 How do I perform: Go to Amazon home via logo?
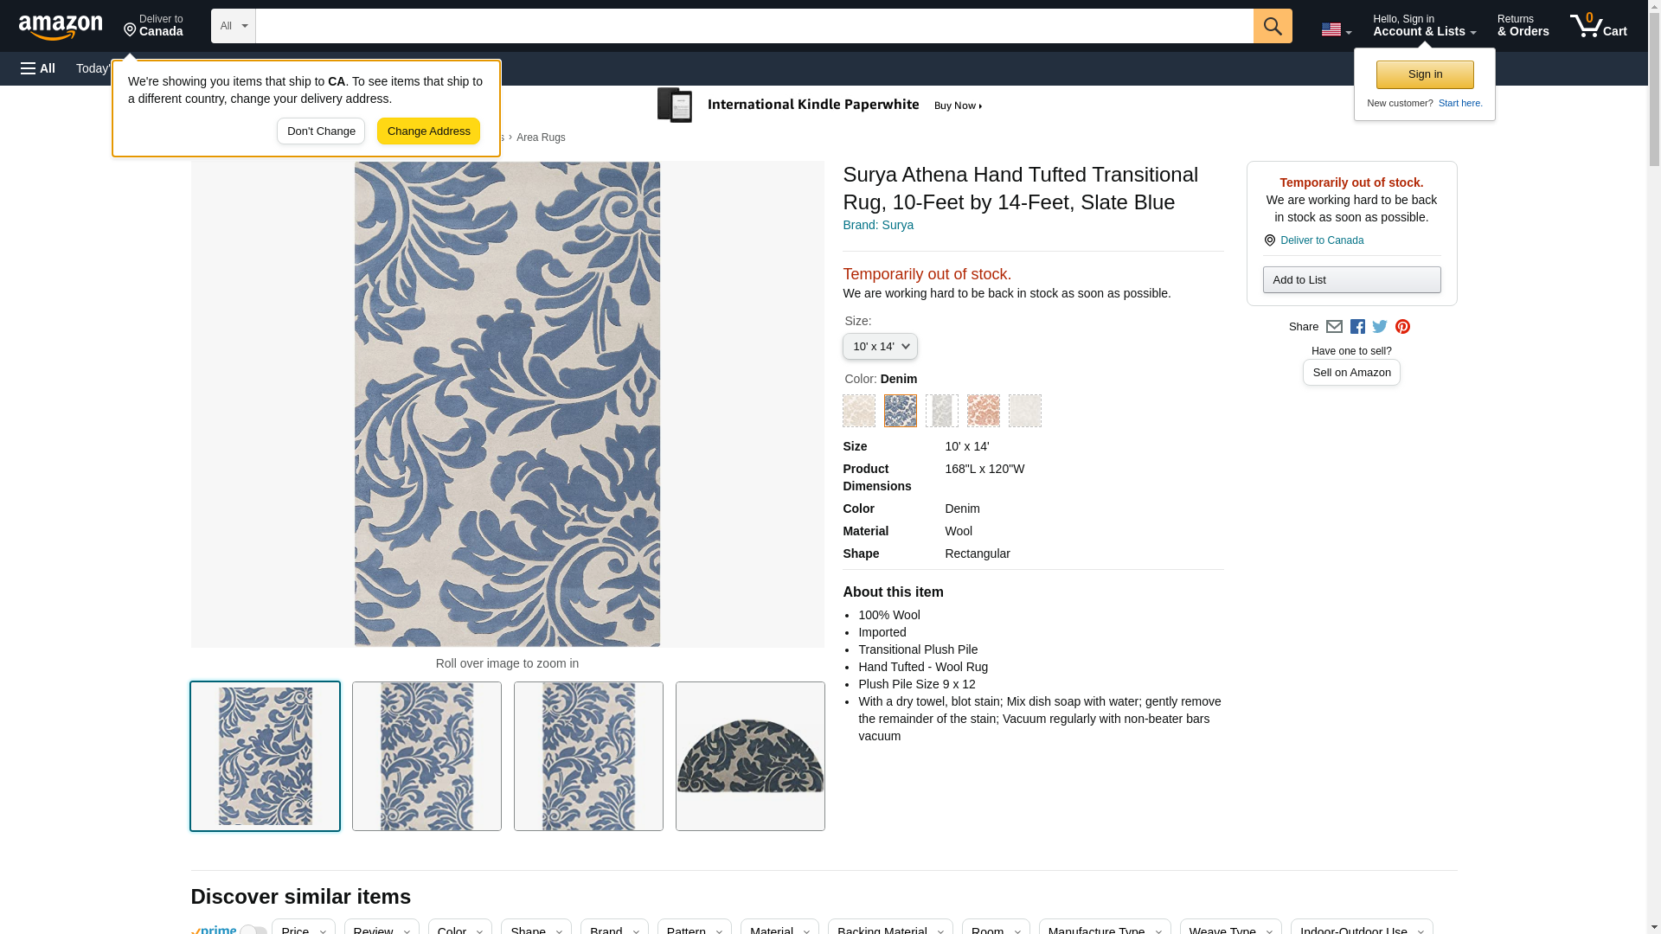(x=61, y=28)
